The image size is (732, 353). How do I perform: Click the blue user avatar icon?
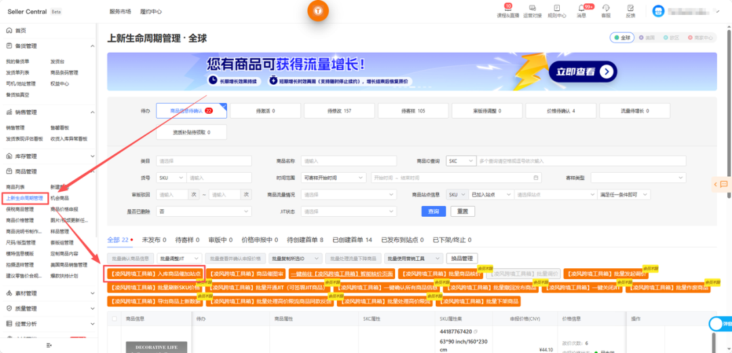[x=658, y=12]
